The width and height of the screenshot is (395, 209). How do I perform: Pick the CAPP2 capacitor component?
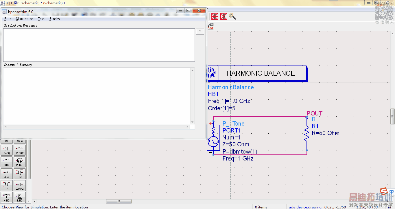[20, 186]
